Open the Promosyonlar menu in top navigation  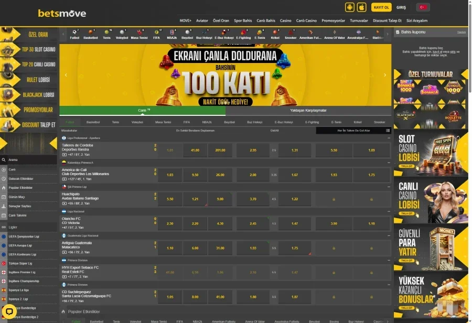click(x=333, y=21)
